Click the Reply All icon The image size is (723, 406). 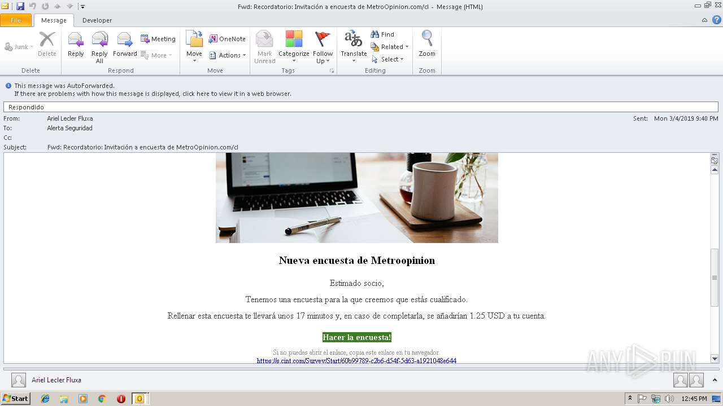[99, 47]
